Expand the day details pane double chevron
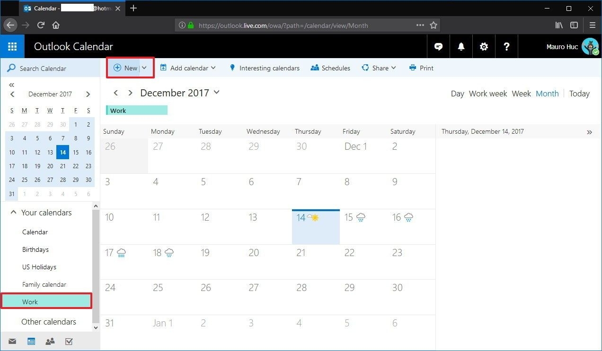 pyautogui.click(x=589, y=132)
